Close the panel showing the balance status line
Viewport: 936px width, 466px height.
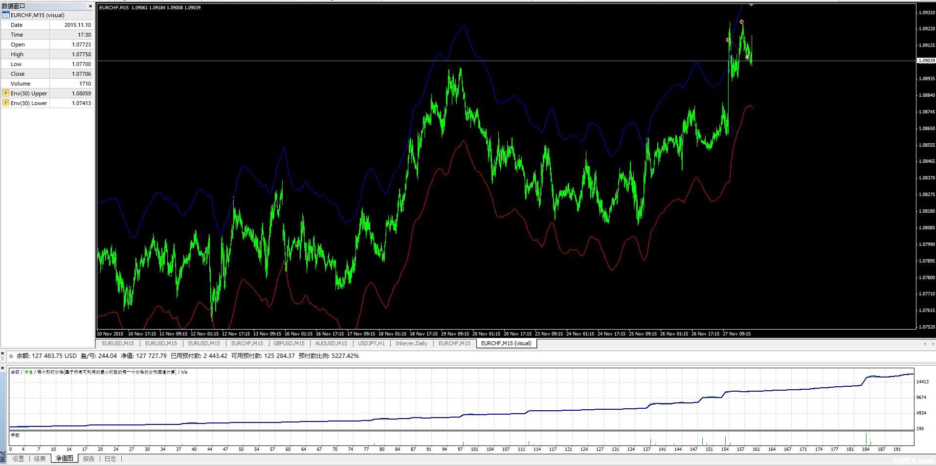tap(3, 353)
